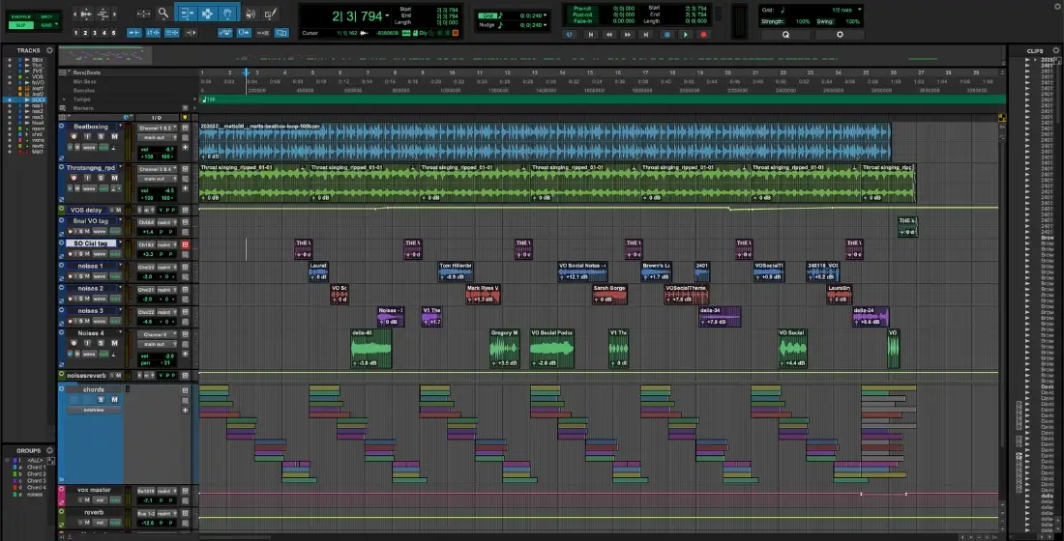
Task: Click the Stop transport button
Action: coord(666,34)
